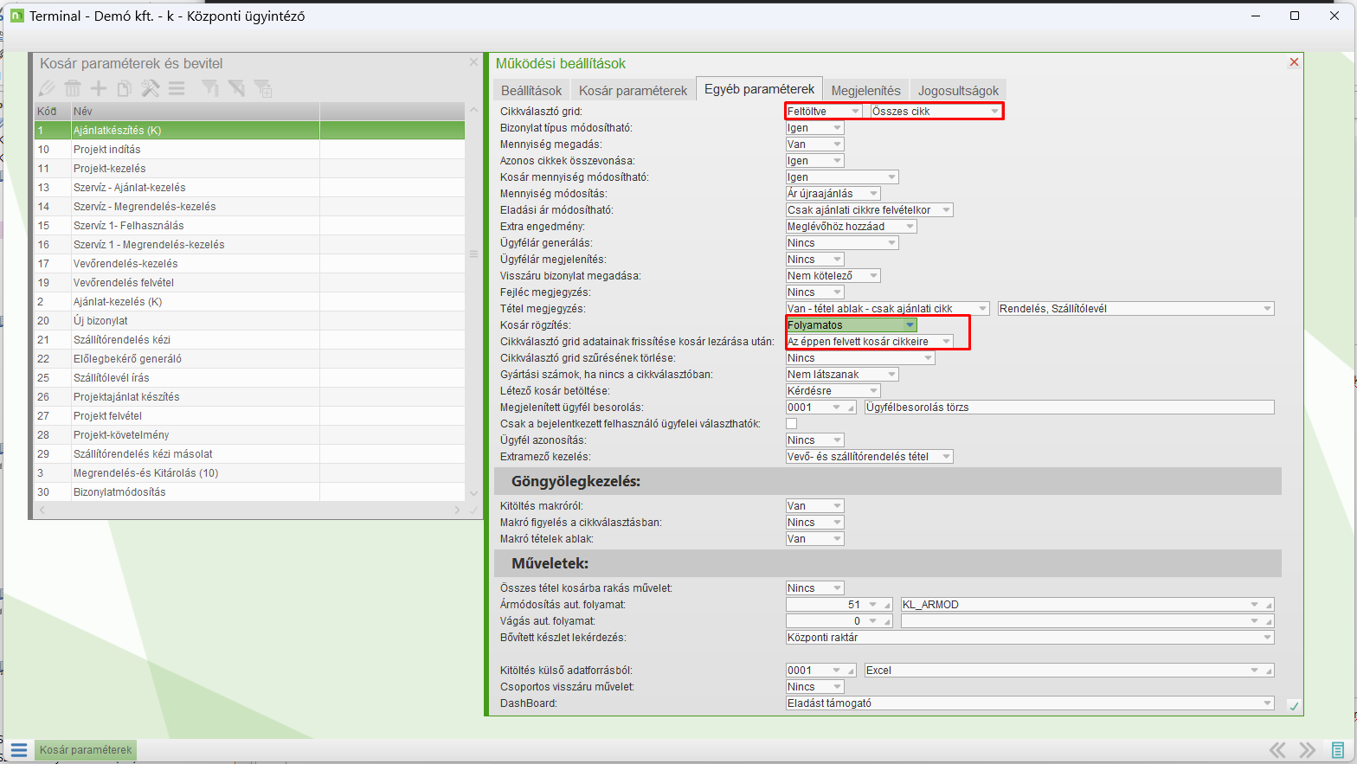1357x764 pixels.
Task: Select the Ajánlatkészítés (K) row
Action: click(249, 131)
